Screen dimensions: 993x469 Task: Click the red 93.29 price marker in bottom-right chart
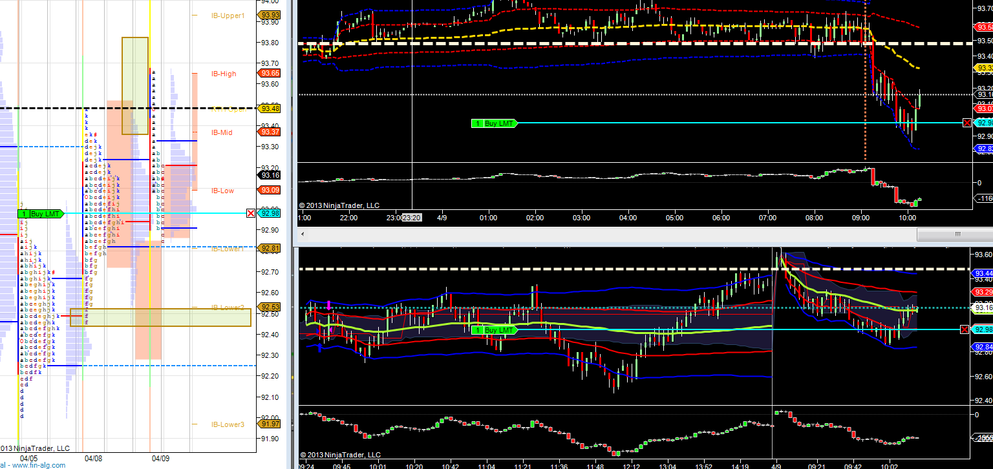point(981,293)
